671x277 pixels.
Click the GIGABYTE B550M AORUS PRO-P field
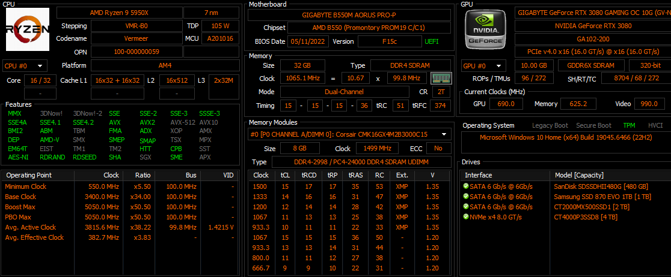349,15
